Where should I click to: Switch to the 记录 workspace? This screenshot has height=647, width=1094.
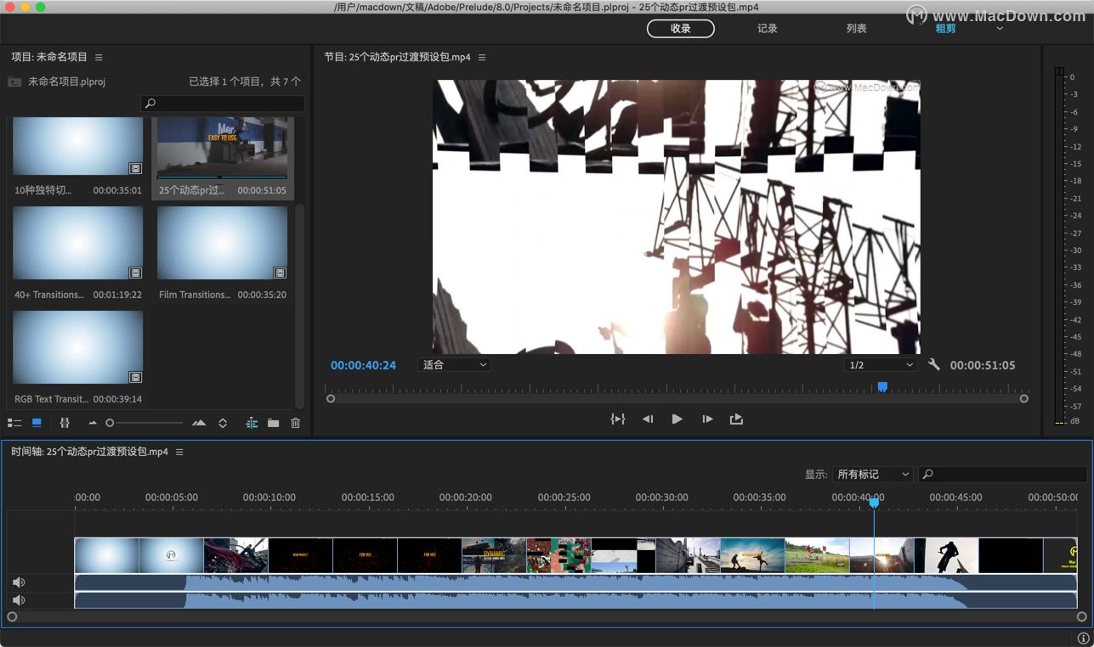[x=768, y=29]
